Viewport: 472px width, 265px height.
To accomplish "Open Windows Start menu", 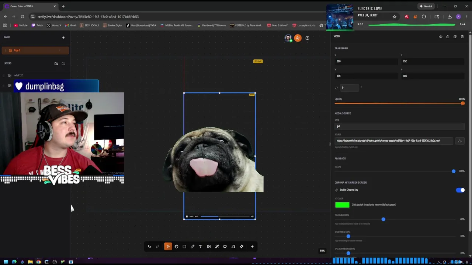I will (x=6, y=262).
